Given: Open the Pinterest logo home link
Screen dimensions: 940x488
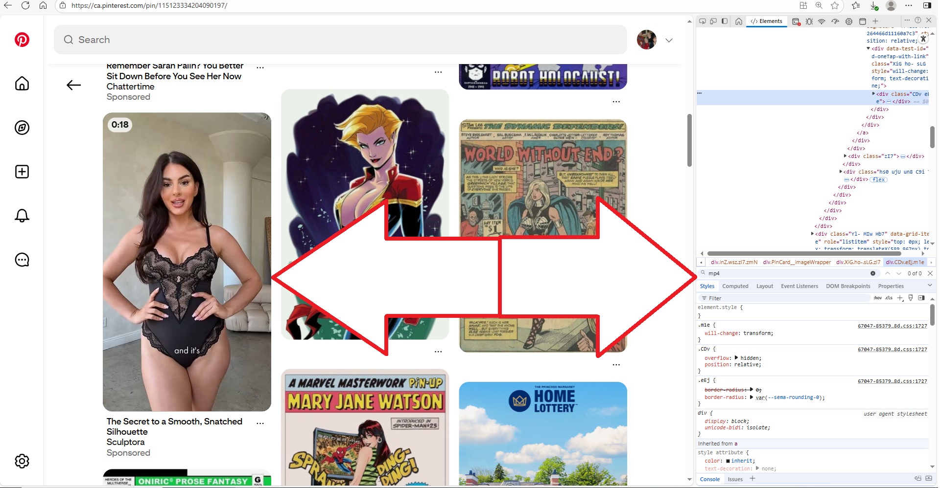Looking at the screenshot, I should coord(22,40).
